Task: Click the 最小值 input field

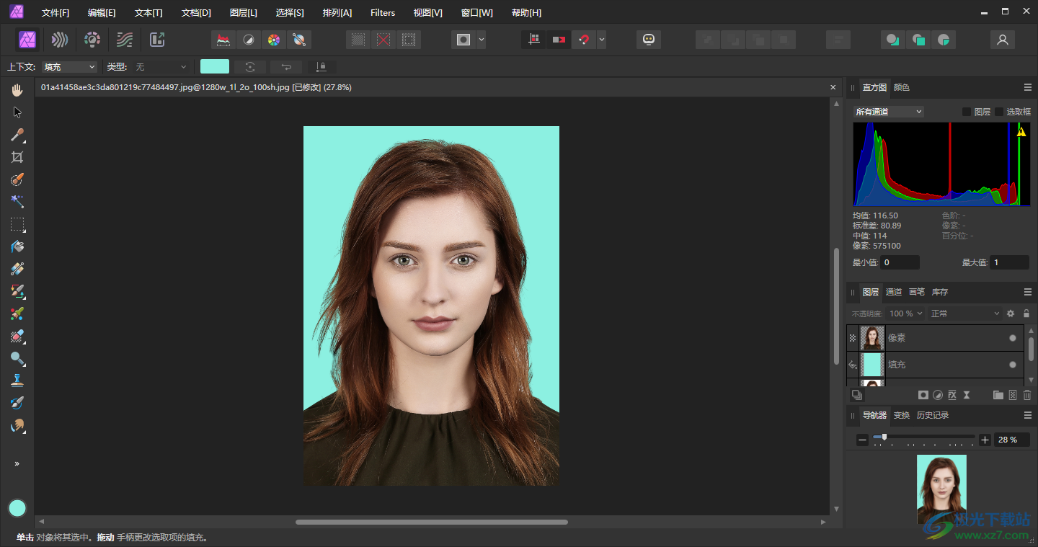Action: pyautogui.click(x=900, y=262)
